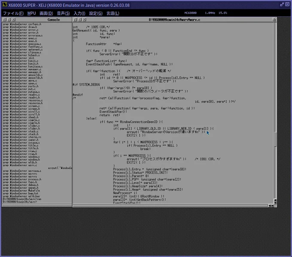Click the top-right corner icon of wsrv.c window
This screenshot has height=257, width=292.
pos(274,20)
